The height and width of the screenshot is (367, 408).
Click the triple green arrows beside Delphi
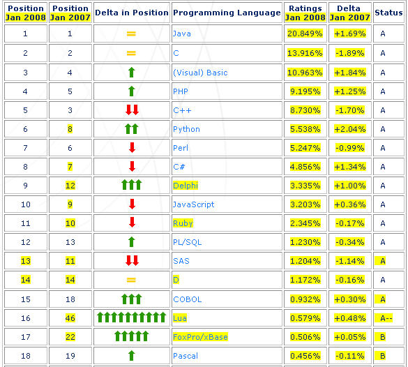click(x=131, y=185)
